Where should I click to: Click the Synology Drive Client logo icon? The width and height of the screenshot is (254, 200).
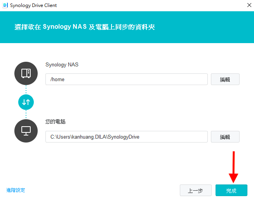(x=5, y=5)
